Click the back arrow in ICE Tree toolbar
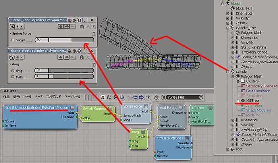Viewport: 278px width, 163px height. pos(135,97)
